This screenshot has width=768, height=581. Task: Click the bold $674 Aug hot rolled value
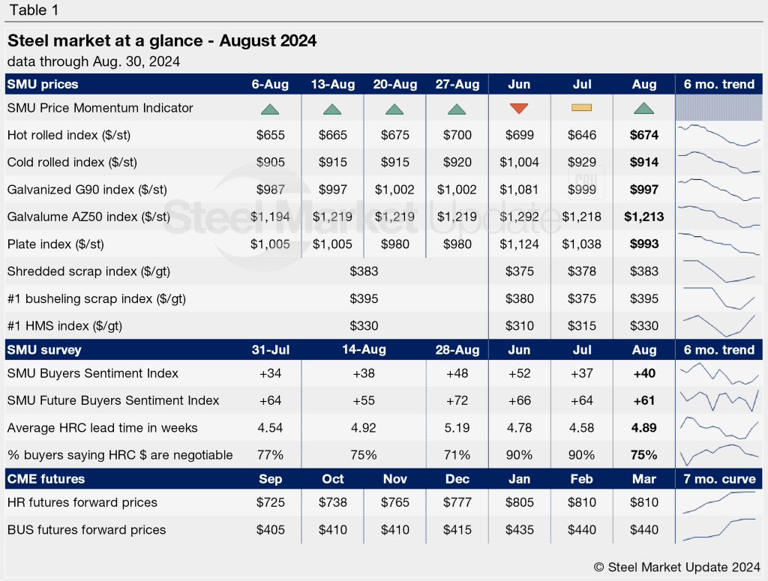coord(643,135)
